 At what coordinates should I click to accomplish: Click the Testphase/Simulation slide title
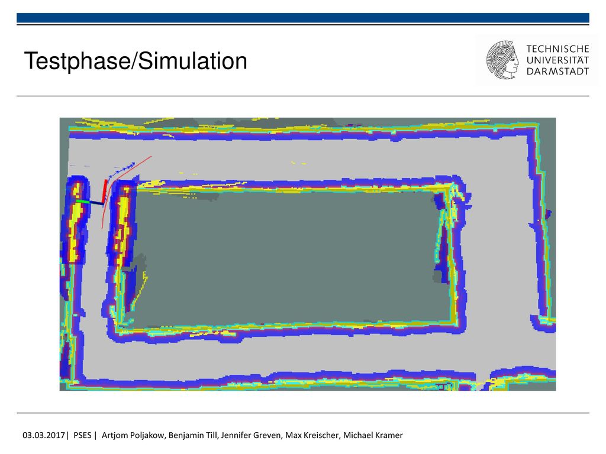136,61
